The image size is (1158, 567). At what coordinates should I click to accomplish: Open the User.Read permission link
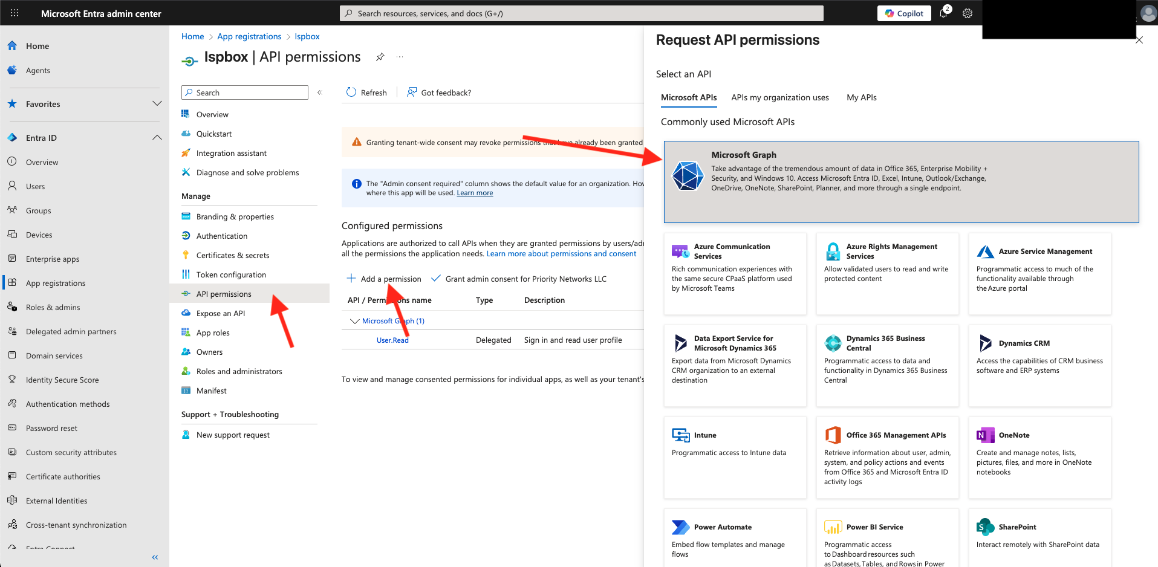coord(392,340)
